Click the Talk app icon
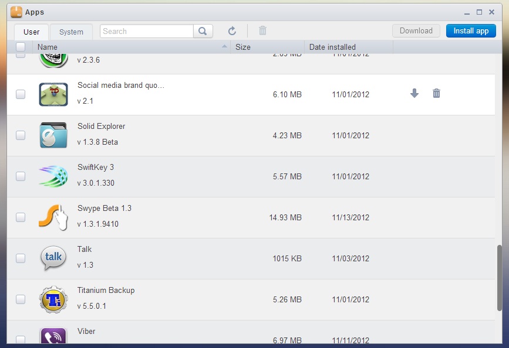This screenshot has width=509, height=348. pyautogui.click(x=53, y=258)
